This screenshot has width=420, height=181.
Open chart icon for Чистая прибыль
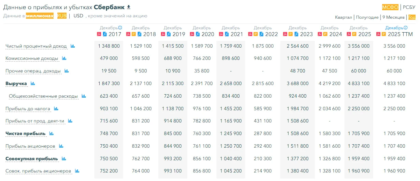point(51,134)
